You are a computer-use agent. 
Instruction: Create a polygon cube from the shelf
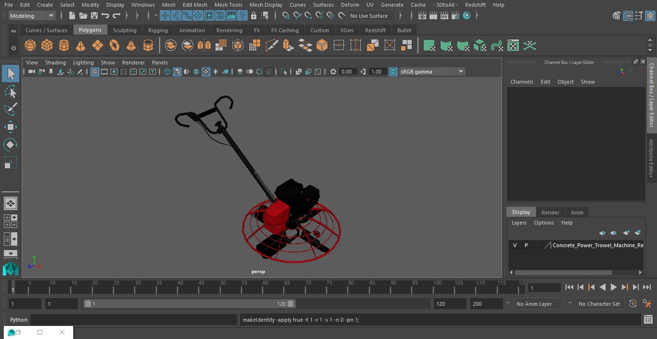pyautogui.click(x=47, y=46)
